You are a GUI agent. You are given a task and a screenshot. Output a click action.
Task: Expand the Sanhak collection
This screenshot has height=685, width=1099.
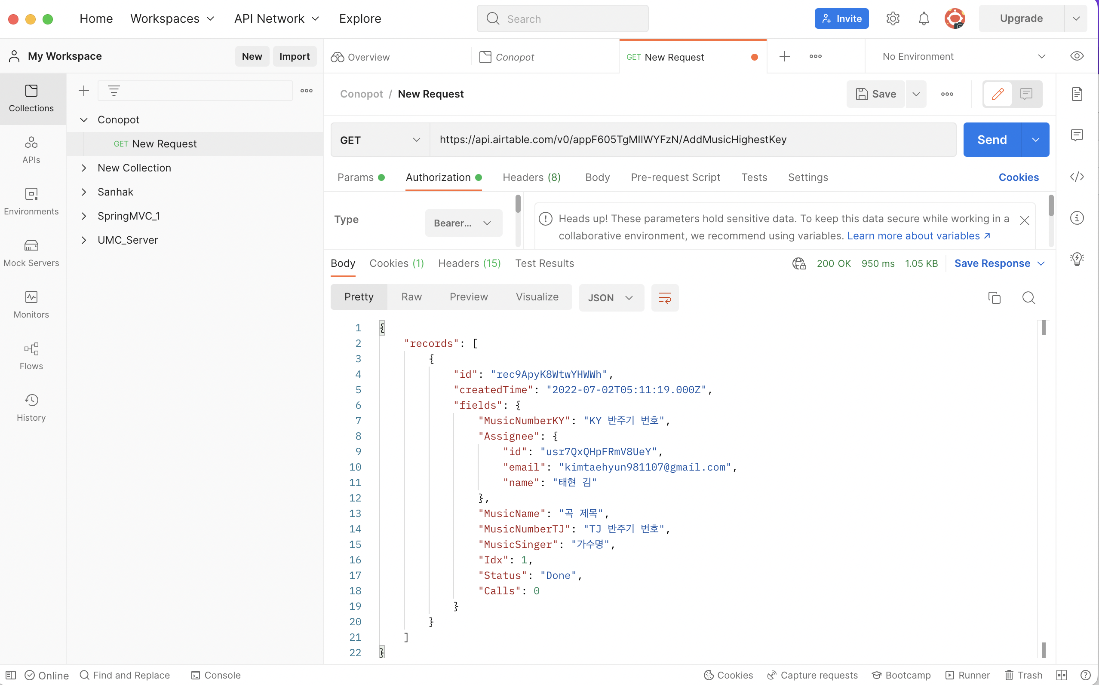(83, 192)
